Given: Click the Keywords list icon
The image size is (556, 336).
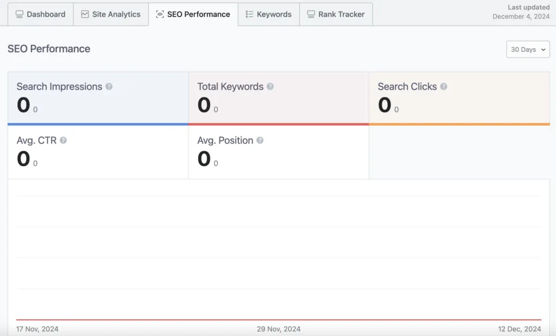Looking at the screenshot, I should (249, 15).
